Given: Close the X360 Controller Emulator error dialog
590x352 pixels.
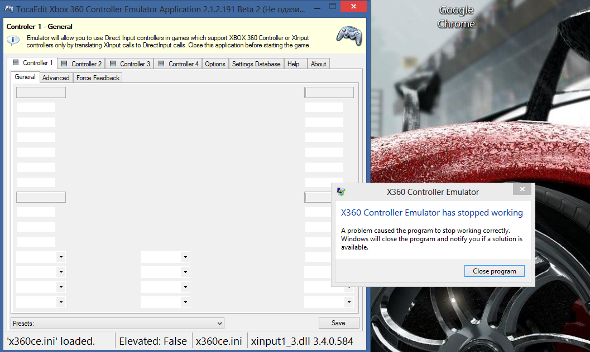Looking at the screenshot, I should click(522, 189).
